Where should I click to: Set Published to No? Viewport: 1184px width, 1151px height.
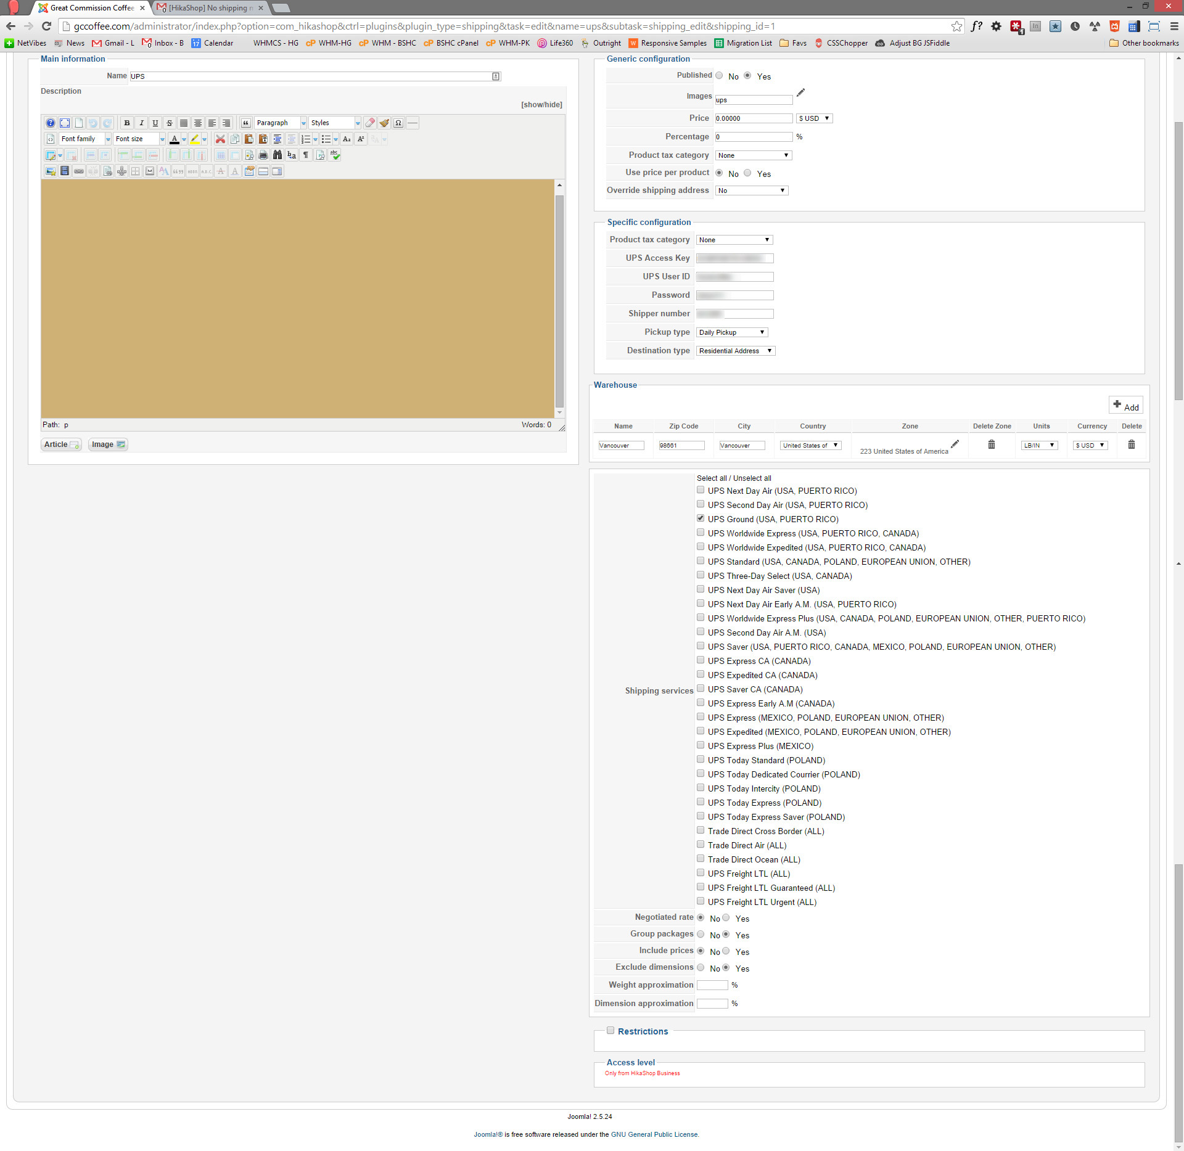pyautogui.click(x=719, y=75)
